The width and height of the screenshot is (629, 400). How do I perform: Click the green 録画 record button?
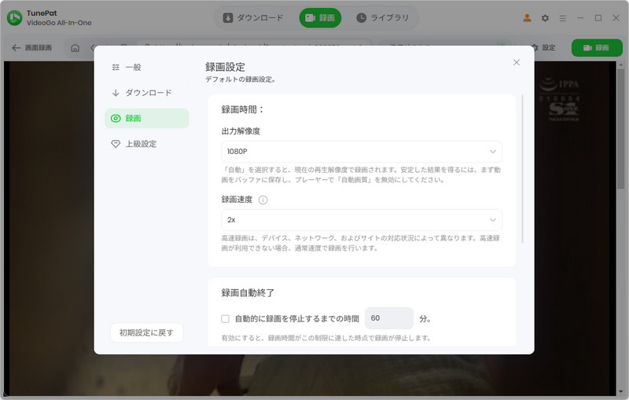click(x=597, y=48)
